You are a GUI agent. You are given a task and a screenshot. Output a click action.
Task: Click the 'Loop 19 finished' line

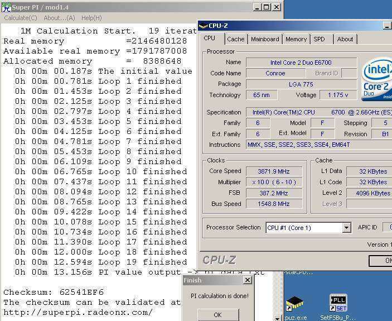(x=101, y=262)
